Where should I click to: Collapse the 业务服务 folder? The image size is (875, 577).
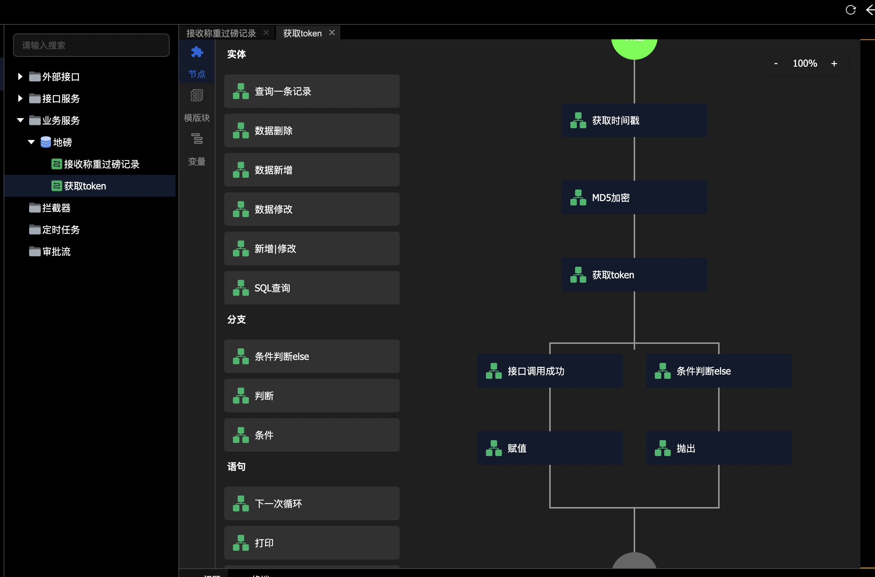click(20, 120)
